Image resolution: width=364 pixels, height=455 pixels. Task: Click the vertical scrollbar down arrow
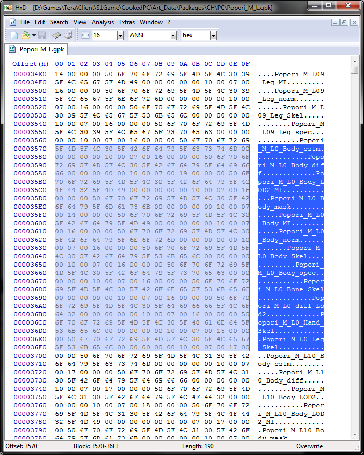[354, 434]
